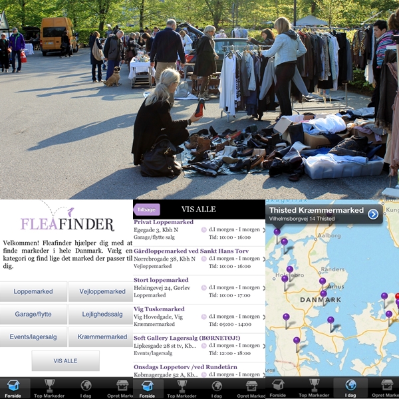
Task: Tap the Kræmmermarked category button
Action: click(102, 337)
